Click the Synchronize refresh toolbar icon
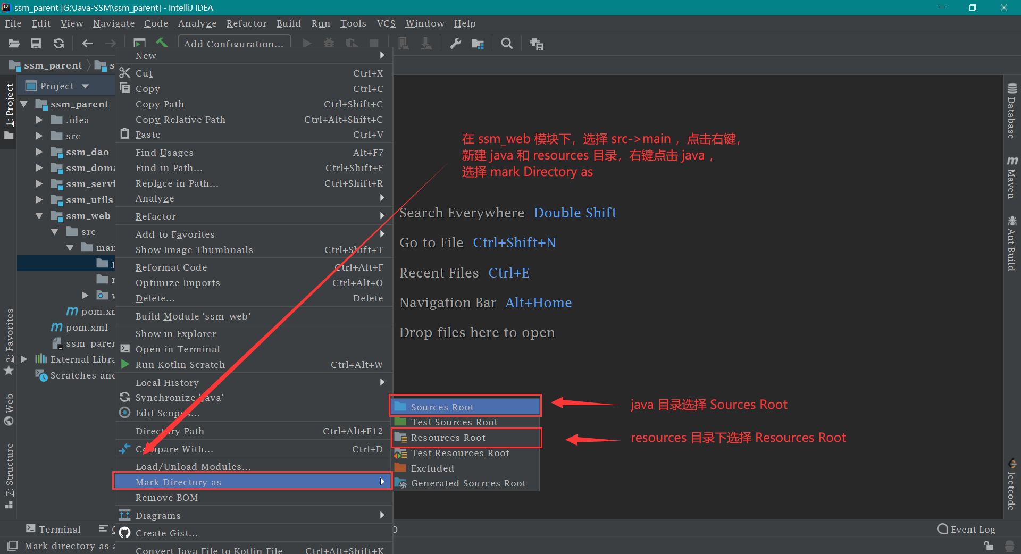Viewport: 1021px width, 554px height. click(58, 44)
